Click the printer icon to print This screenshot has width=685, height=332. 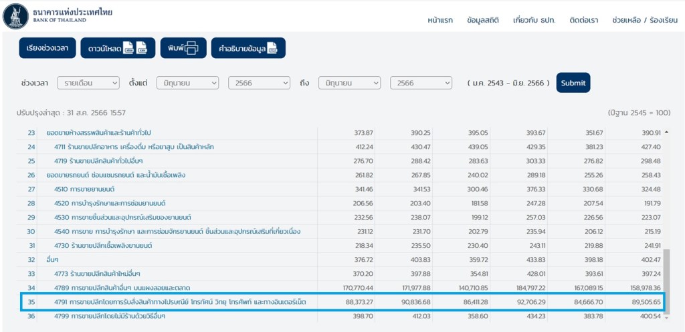(191, 48)
